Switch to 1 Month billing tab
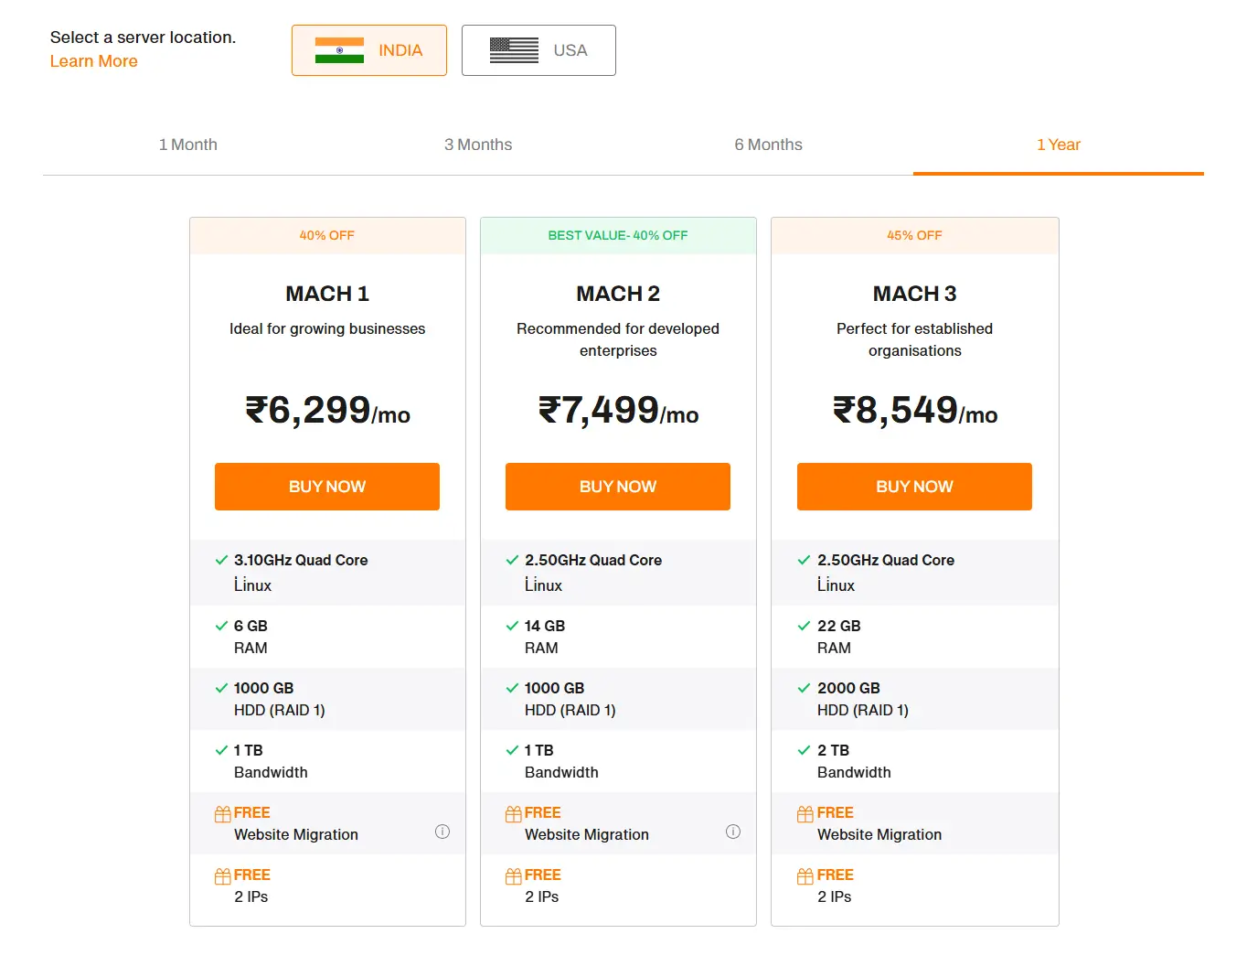The image size is (1247, 966). pos(188,145)
